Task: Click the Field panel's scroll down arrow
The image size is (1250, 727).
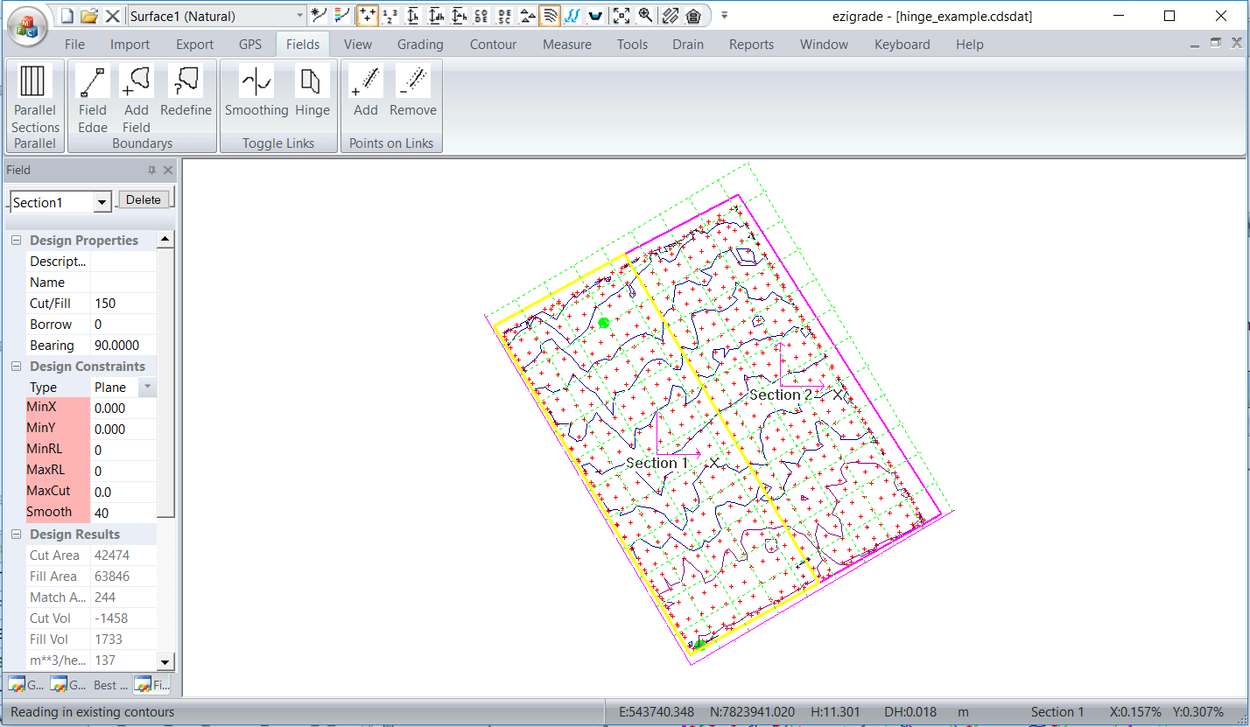Action: [x=165, y=661]
